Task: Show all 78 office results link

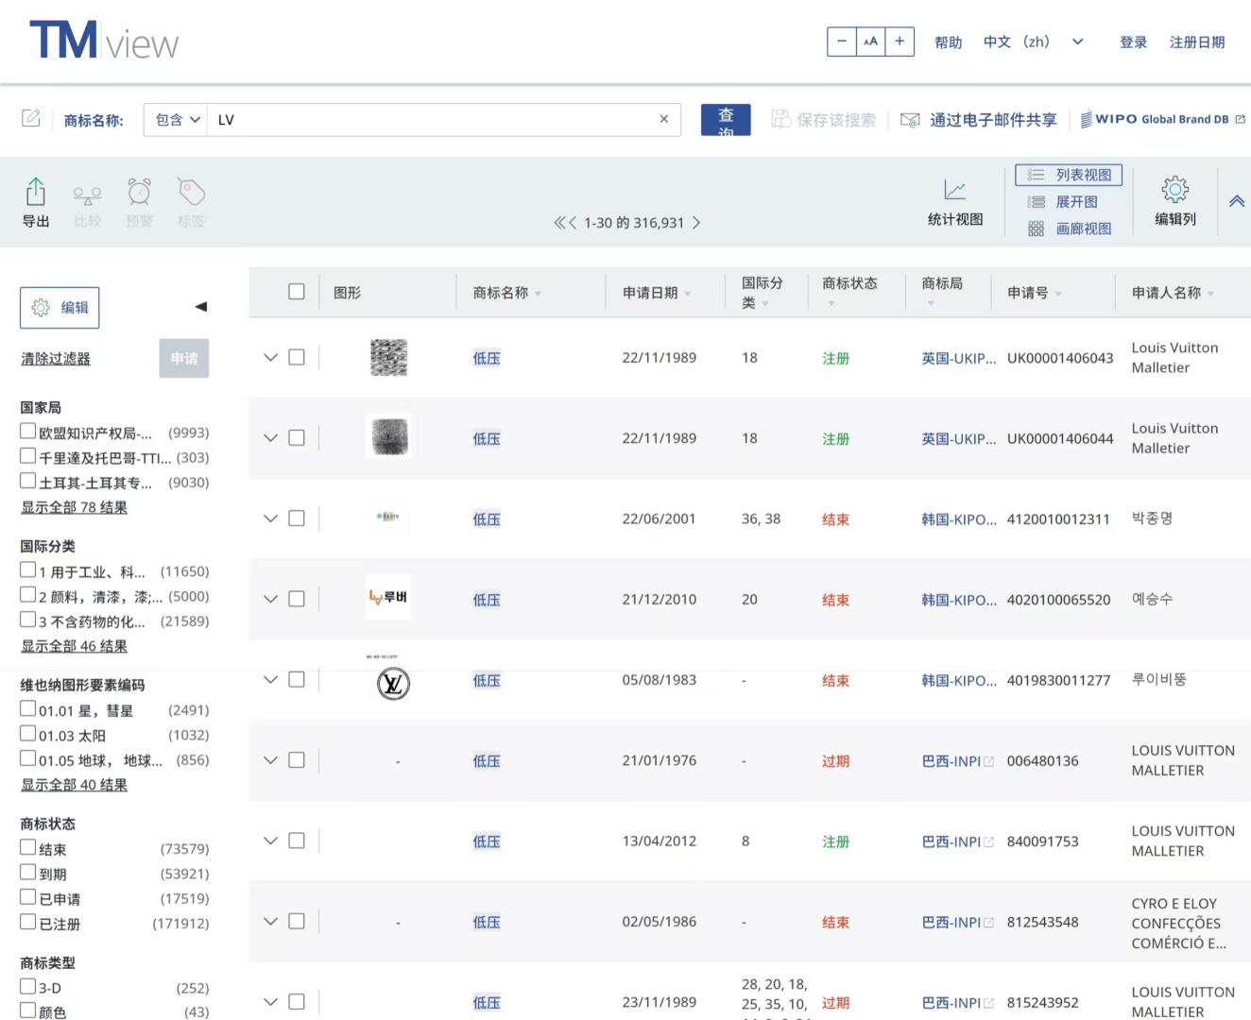Action: (x=74, y=507)
